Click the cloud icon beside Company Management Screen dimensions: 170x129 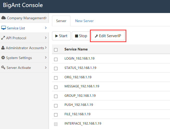click(4, 18)
